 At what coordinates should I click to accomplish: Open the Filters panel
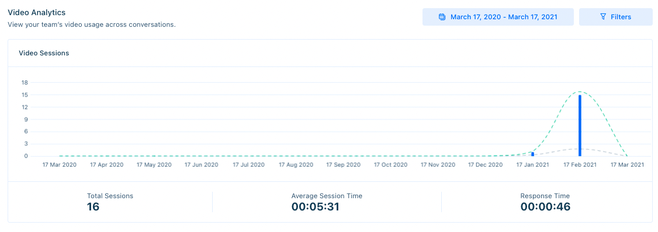tap(615, 17)
